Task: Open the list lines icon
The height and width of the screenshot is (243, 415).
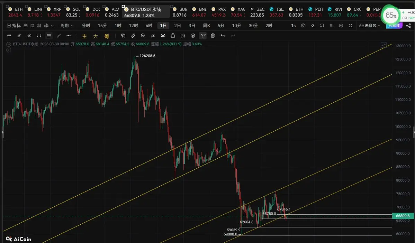Action: coord(331,26)
